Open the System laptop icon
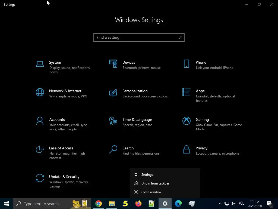The width and height of the screenshot is (278, 209). pyautogui.click(x=40, y=64)
